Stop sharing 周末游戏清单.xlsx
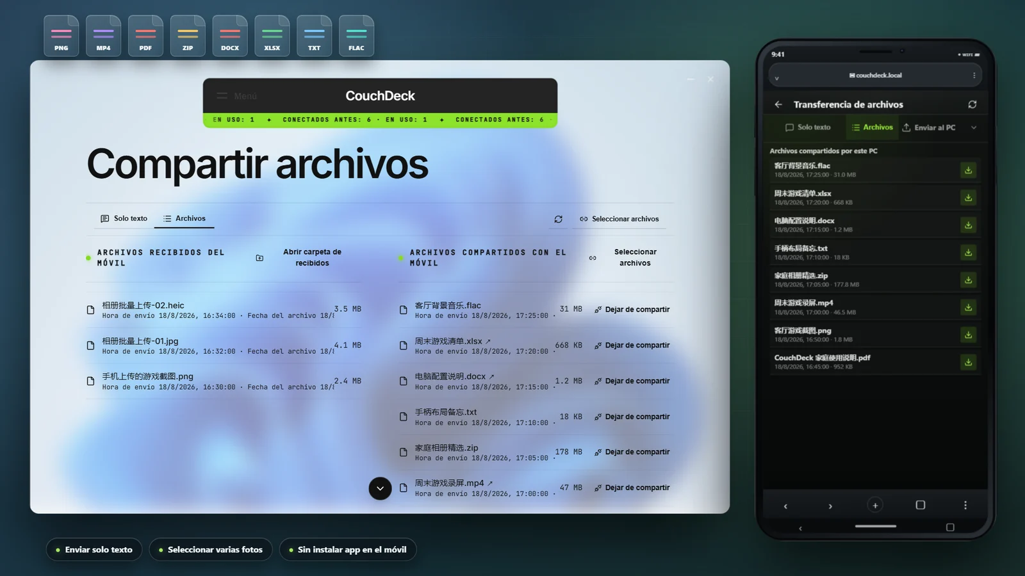1025x576 pixels. [x=632, y=345]
